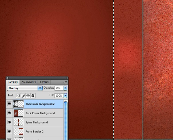Select Spine Background layer thumbnail
This screenshot has width=173, height=140.
(x=18, y=122)
